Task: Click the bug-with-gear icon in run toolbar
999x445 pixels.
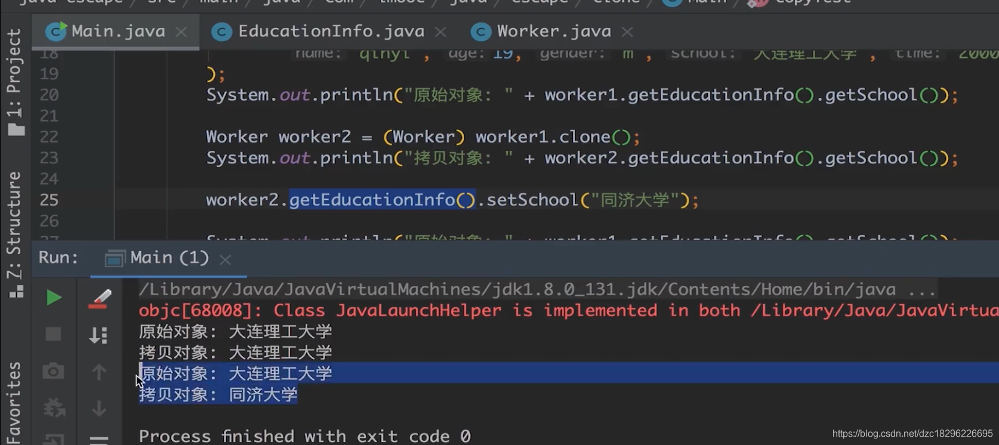Action: tap(54, 409)
